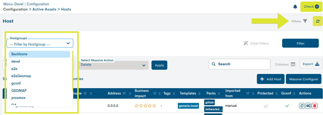Screen dimensions: 323x115
Task: Click the manual imported-from cell
Action: point(231,106)
